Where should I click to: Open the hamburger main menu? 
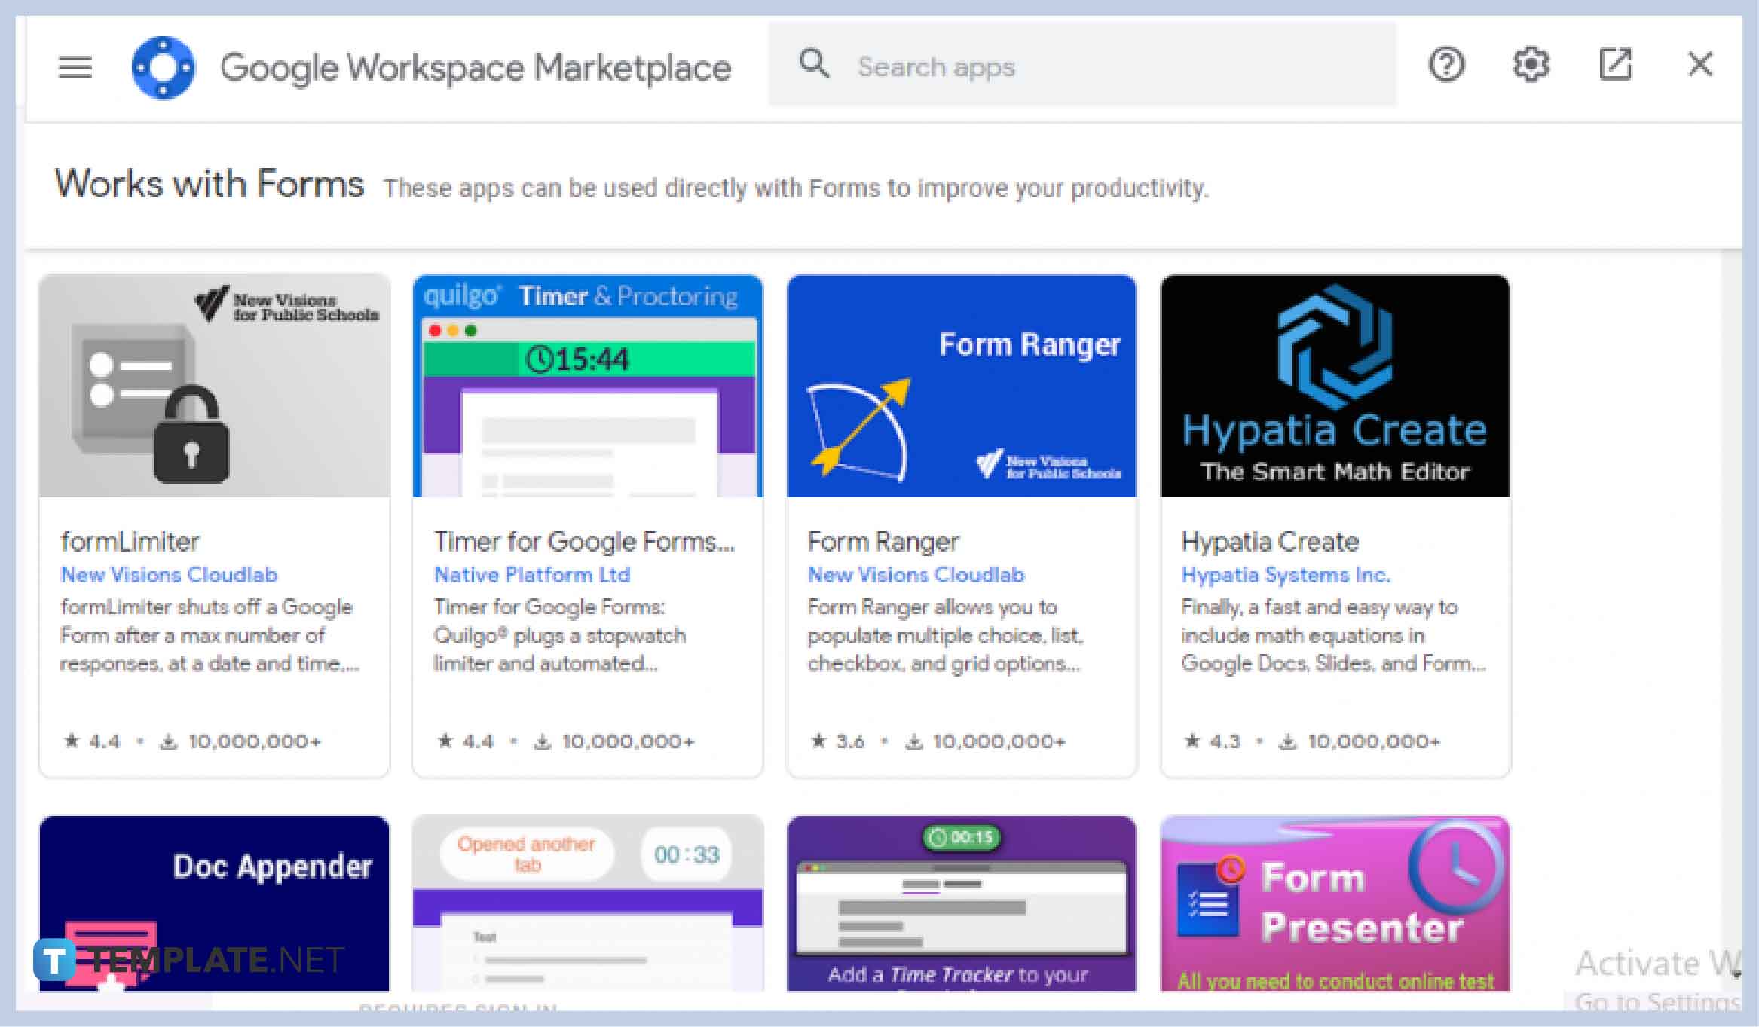click(75, 67)
